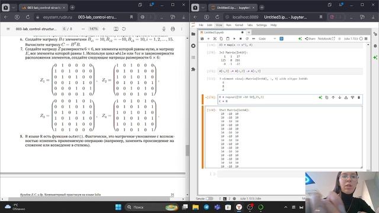The width and height of the screenshot is (379, 213).
Task: Open the Help menu in JupyterLab
Action: [x=274, y=25]
